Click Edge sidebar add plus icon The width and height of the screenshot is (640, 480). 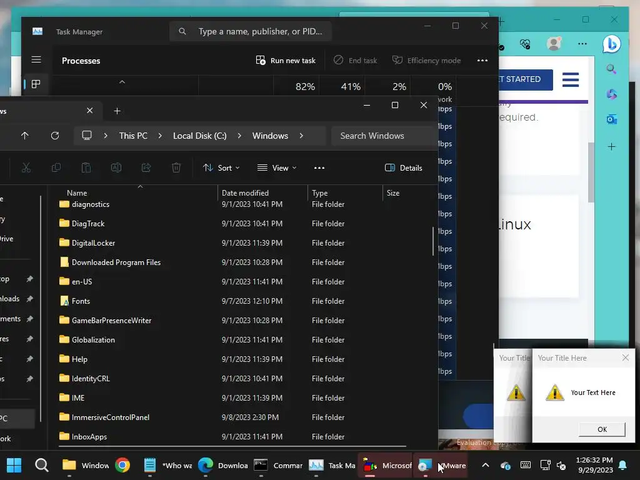(611, 146)
